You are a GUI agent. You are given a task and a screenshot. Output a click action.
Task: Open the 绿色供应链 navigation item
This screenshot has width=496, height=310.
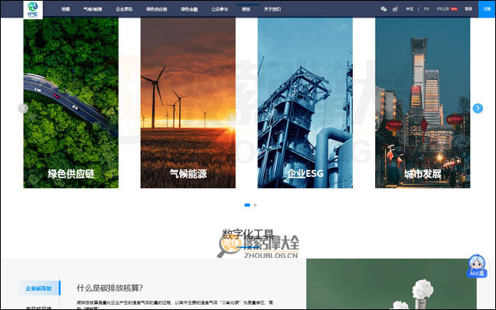click(157, 9)
